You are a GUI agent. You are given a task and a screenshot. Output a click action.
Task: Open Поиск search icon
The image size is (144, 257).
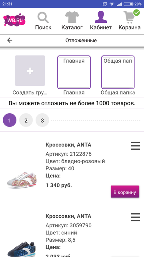click(43, 18)
